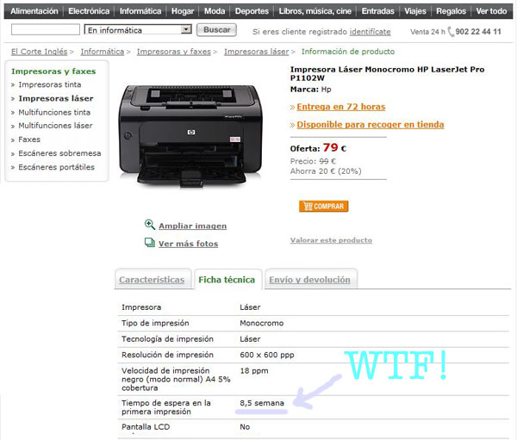Click the HP LaserJet printer product image
The image size is (517, 440).
coord(190,136)
